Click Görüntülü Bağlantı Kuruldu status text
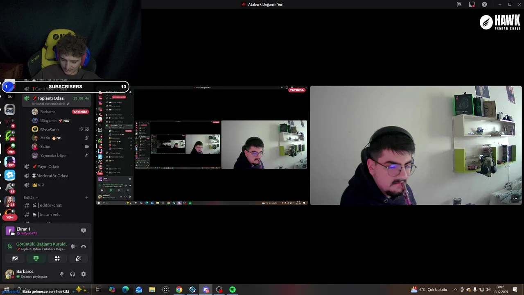 point(41,244)
